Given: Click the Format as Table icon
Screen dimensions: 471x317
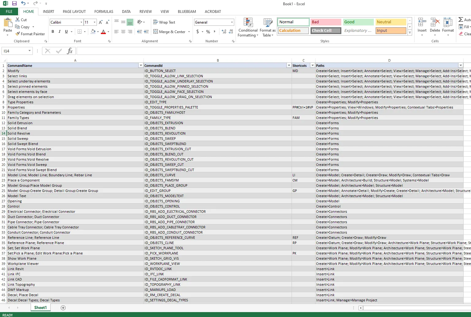Looking at the screenshot, I should [267, 28].
